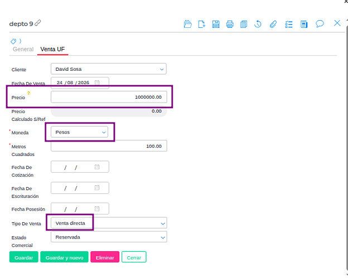Click the depto 9 title text
Viewport: 348px width, 278px height.
click(x=21, y=24)
